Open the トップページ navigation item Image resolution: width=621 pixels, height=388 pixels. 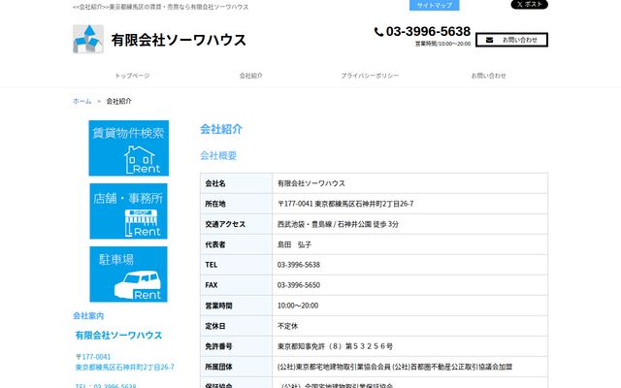(132, 76)
